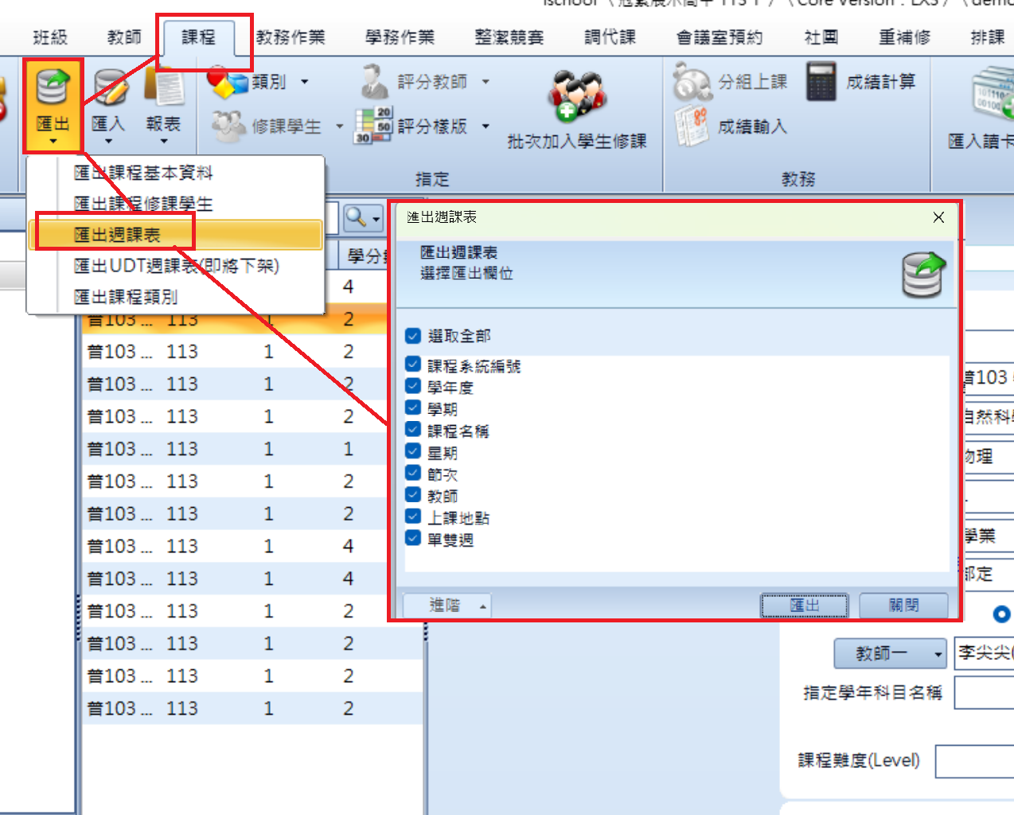Expand the 匯入 dropdown arrow
Image resolution: width=1014 pixels, height=815 pixels.
[x=109, y=142]
